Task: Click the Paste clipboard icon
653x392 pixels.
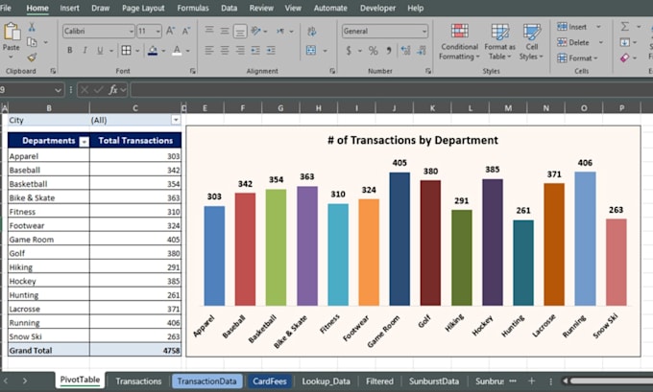Action: (12, 32)
